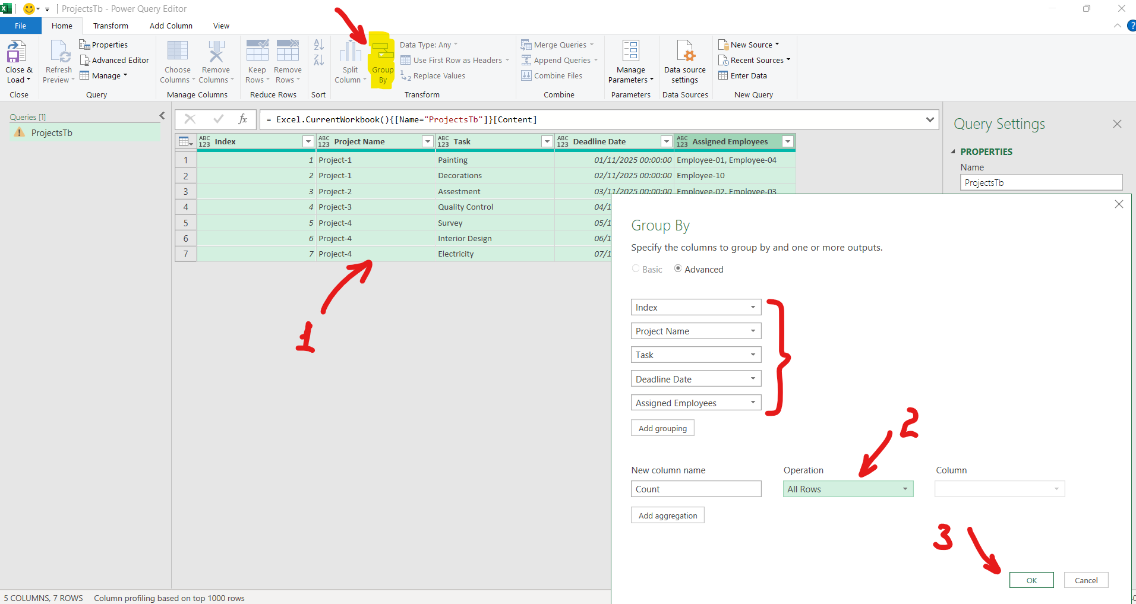1136x604 pixels.
Task: Switch to the Add Column tab
Action: pos(171,26)
